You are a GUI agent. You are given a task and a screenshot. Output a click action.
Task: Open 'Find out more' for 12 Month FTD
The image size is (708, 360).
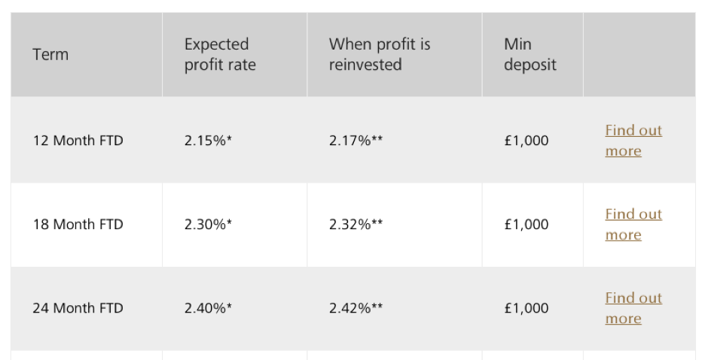coord(633,141)
